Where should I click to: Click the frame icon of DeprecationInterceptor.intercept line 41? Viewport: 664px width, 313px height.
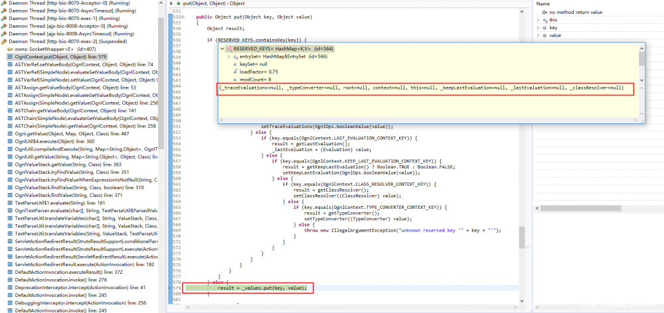click(x=10, y=287)
